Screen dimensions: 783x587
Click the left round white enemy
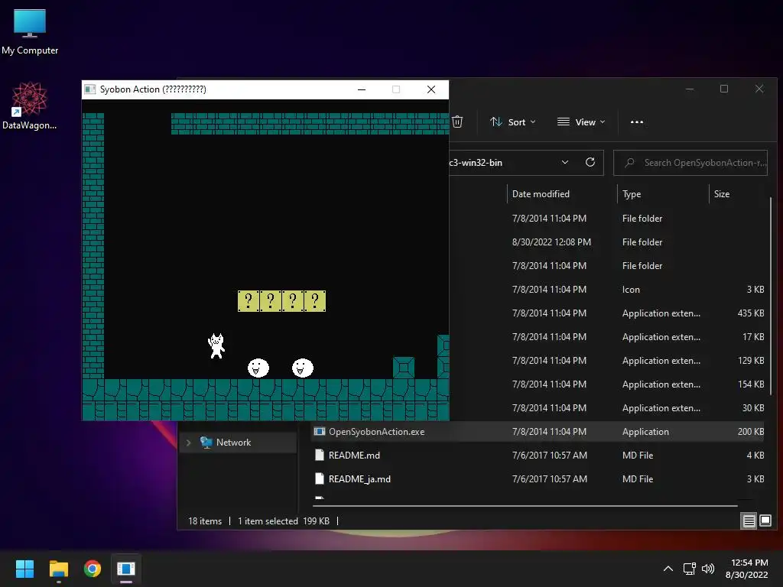(x=258, y=368)
